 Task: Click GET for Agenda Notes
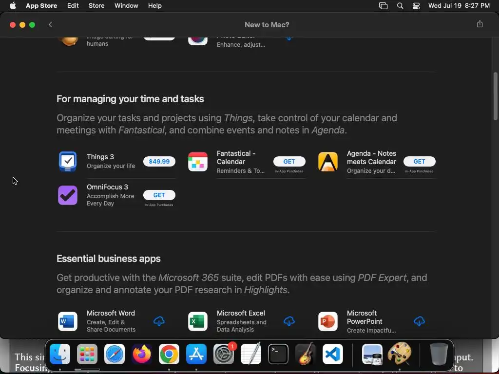point(420,162)
